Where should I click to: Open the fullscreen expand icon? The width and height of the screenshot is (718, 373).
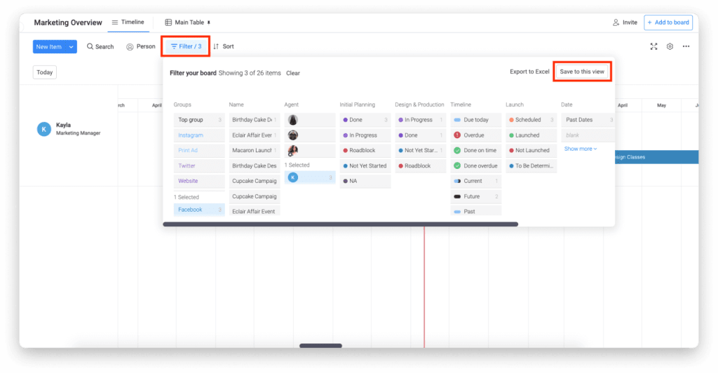[653, 46]
